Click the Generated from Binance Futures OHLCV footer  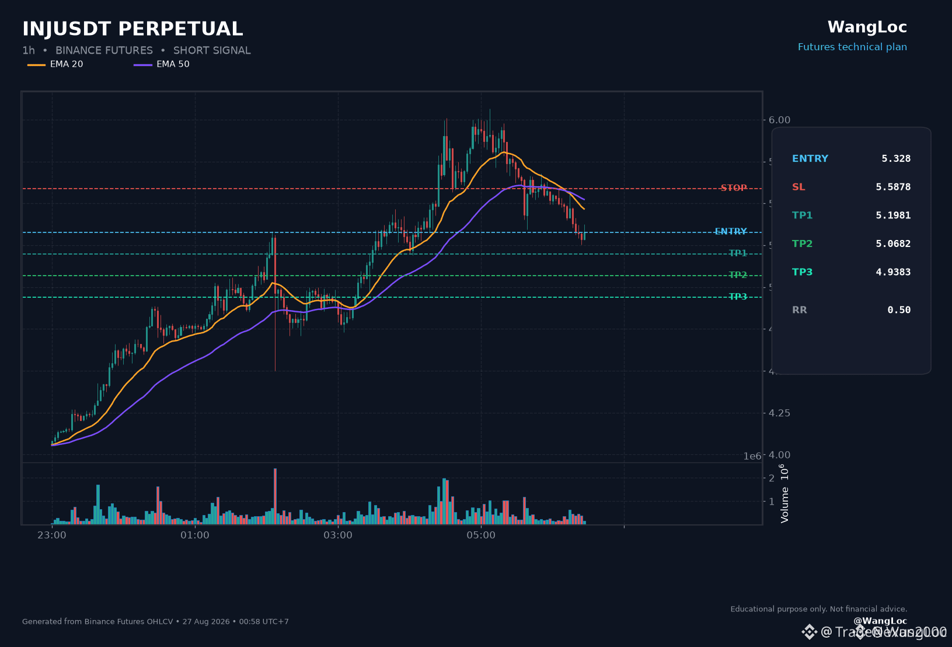[x=155, y=621]
